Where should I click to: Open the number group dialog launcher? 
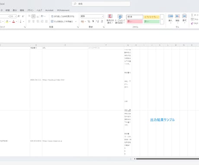[x=103, y=27]
